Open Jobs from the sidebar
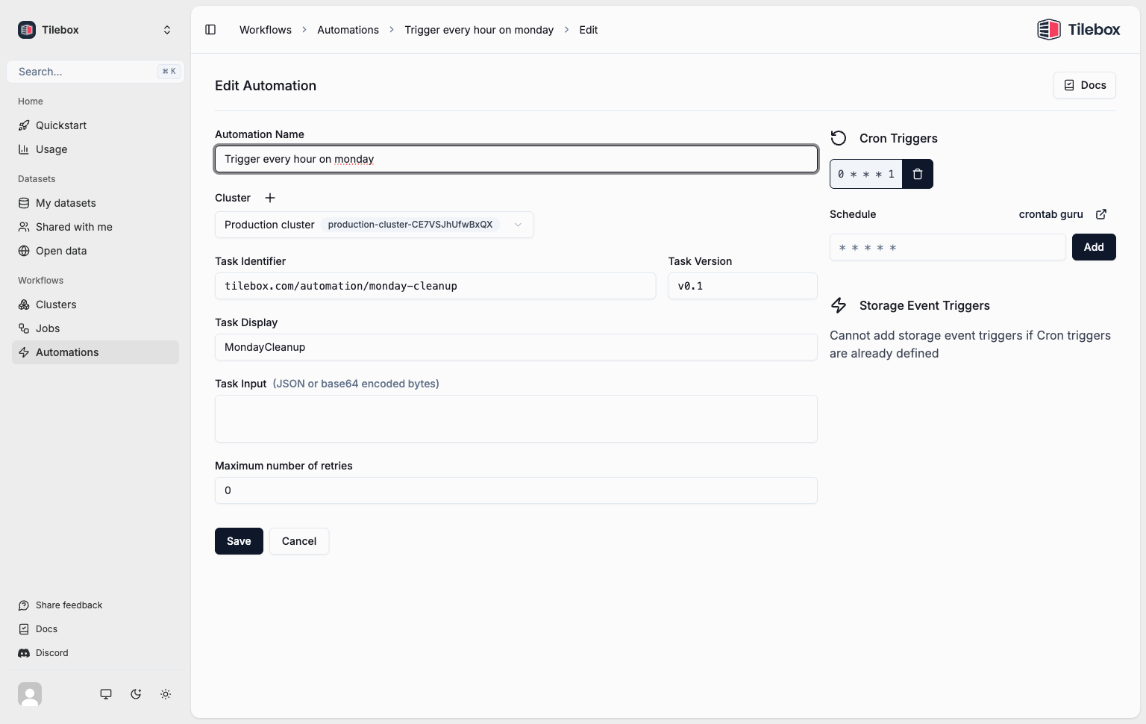Image resolution: width=1146 pixels, height=724 pixels. pyautogui.click(x=47, y=328)
